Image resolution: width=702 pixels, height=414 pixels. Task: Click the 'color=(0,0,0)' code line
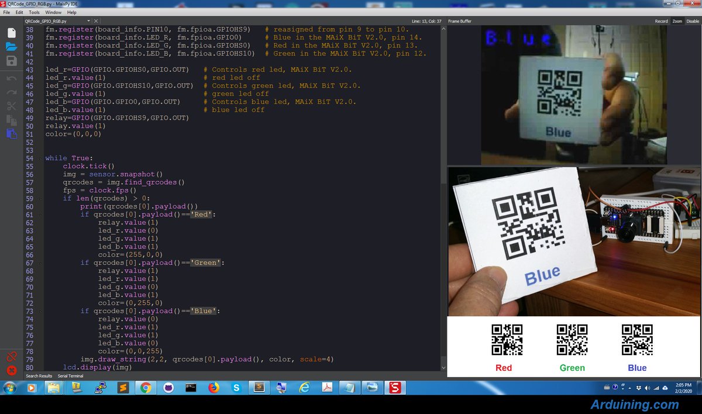[x=73, y=134]
